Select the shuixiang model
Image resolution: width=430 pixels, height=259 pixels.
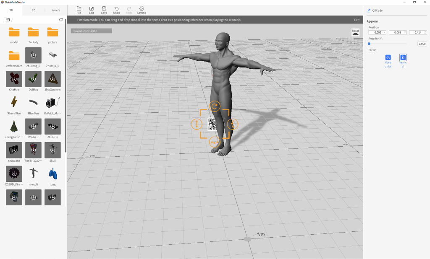click(x=14, y=150)
